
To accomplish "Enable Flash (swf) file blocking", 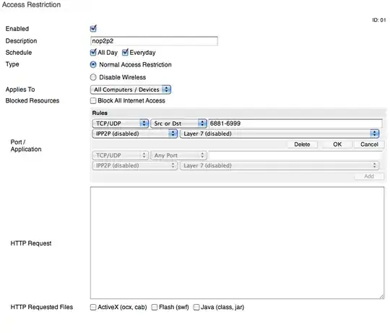I will (155, 307).
